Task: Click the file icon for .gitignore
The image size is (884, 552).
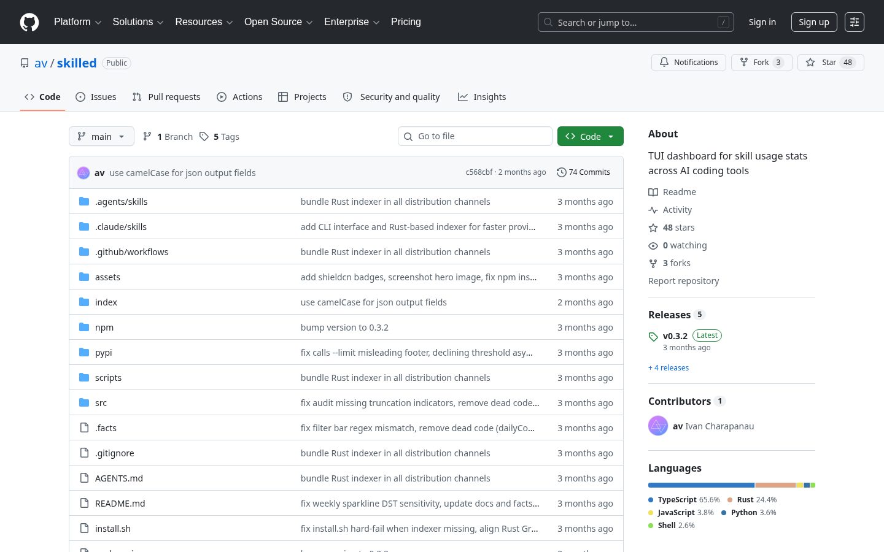Action: 85,453
